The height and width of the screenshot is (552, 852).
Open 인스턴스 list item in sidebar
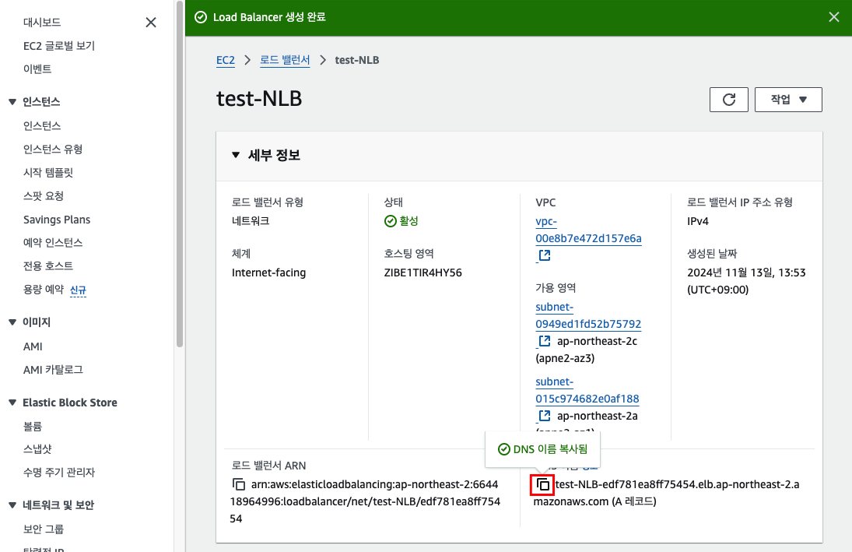point(42,125)
